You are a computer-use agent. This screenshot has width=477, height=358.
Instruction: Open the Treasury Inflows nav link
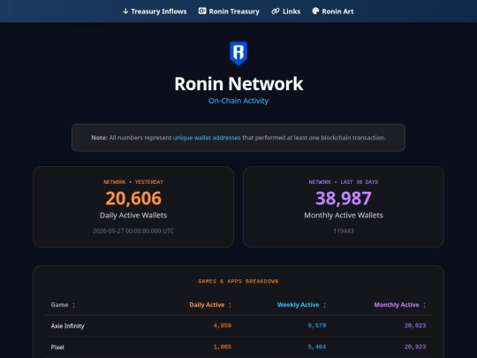point(155,11)
